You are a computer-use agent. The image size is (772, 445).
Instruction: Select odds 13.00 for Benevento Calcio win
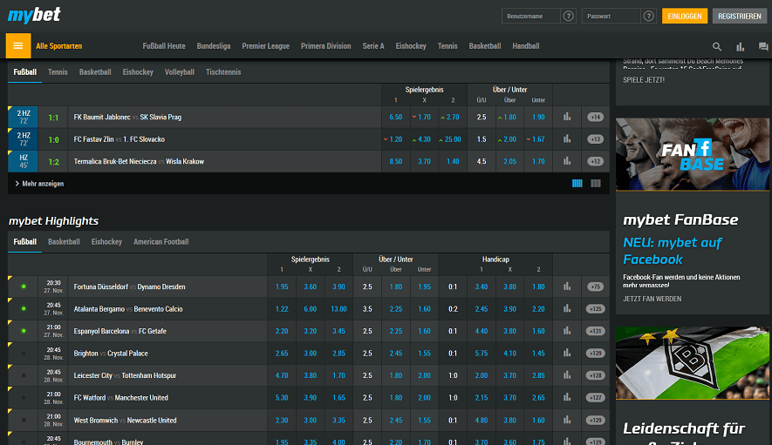coord(338,309)
